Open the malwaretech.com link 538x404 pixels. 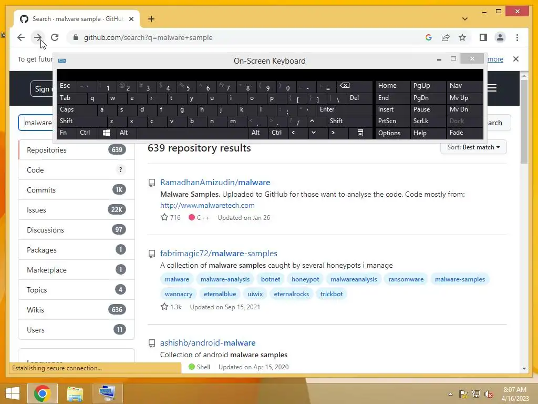pos(207,206)
